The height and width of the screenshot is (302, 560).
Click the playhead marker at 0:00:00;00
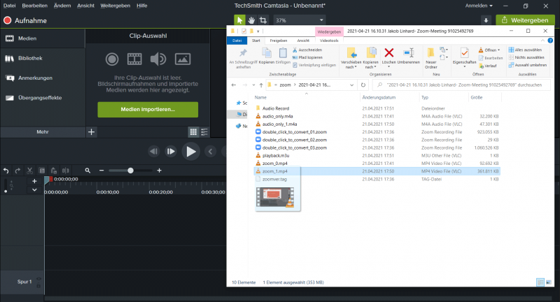pos(48,180)
